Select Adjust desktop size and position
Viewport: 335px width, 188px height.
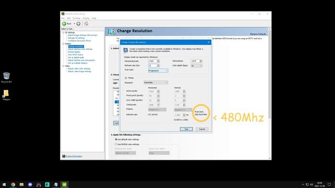(82, 61)
